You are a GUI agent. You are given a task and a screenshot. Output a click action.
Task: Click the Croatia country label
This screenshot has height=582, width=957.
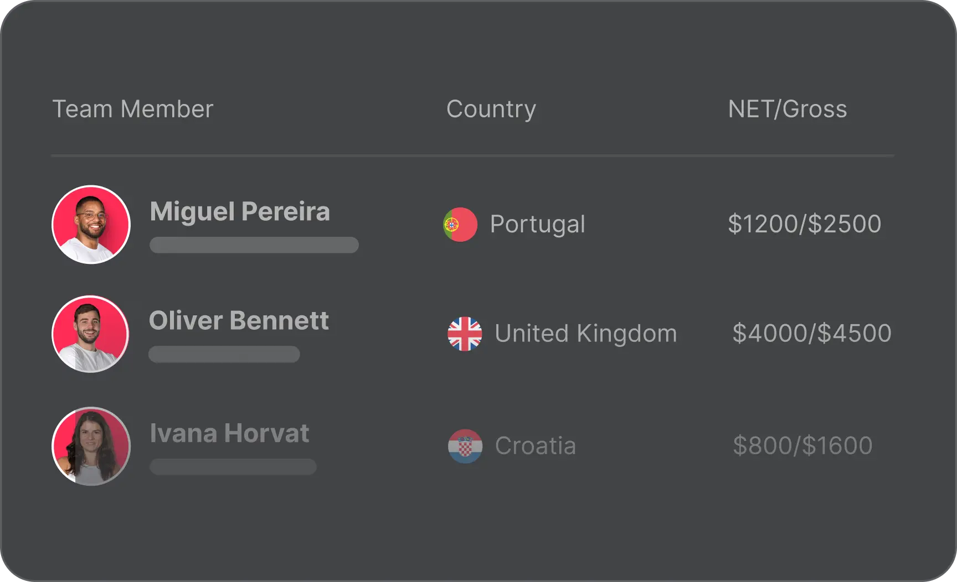[x=535, y=446]
